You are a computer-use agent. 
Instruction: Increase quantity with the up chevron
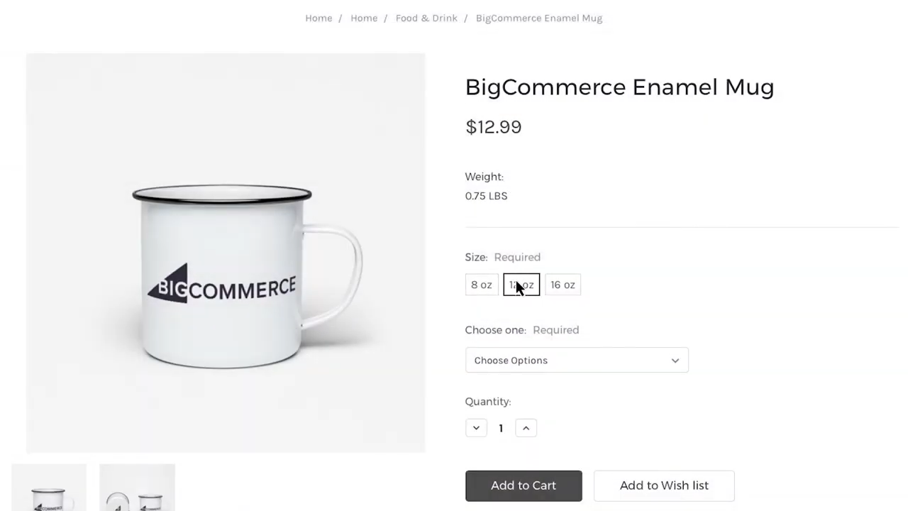526,428
